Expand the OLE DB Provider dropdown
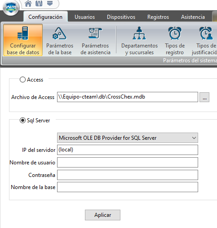 pyautogui.click(x=128, y=138)
